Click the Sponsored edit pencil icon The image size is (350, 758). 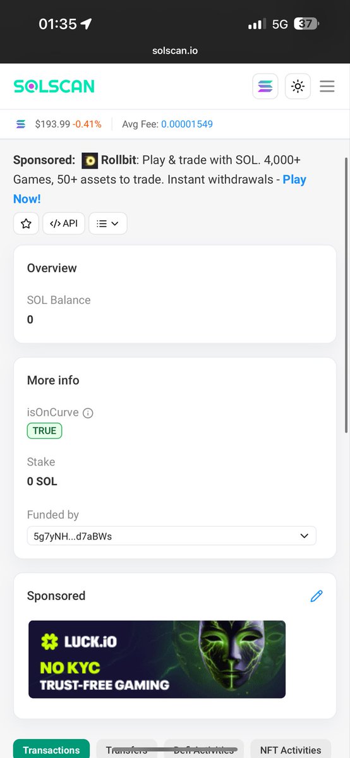coord(317,596)
